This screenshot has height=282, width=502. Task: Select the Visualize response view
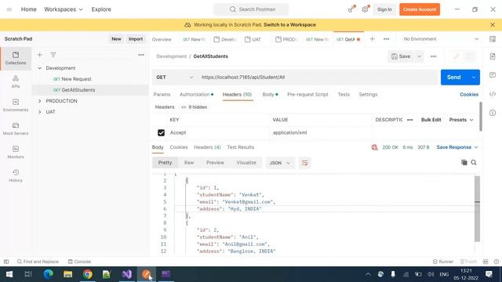click(246, 163)
